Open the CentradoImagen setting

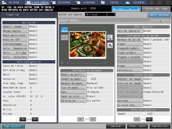15,44
